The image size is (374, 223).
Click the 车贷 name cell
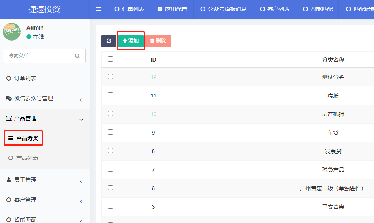tap(333, 133)
